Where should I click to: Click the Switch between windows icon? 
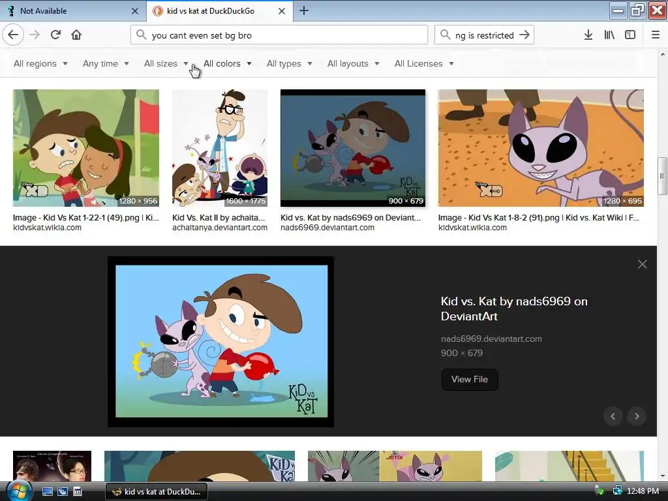click(x=62, y=492)
